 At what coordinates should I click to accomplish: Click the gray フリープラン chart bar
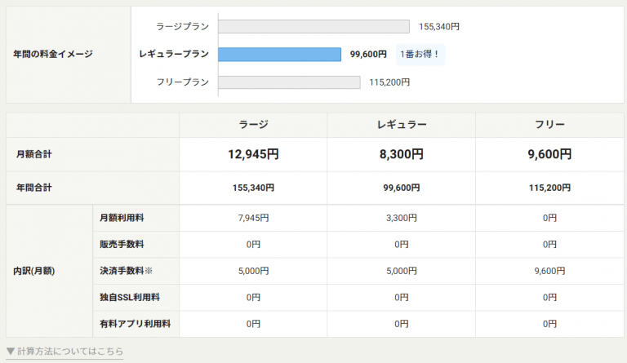289,82
